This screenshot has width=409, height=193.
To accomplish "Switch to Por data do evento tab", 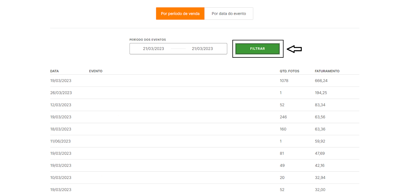I will coord(229,14).
